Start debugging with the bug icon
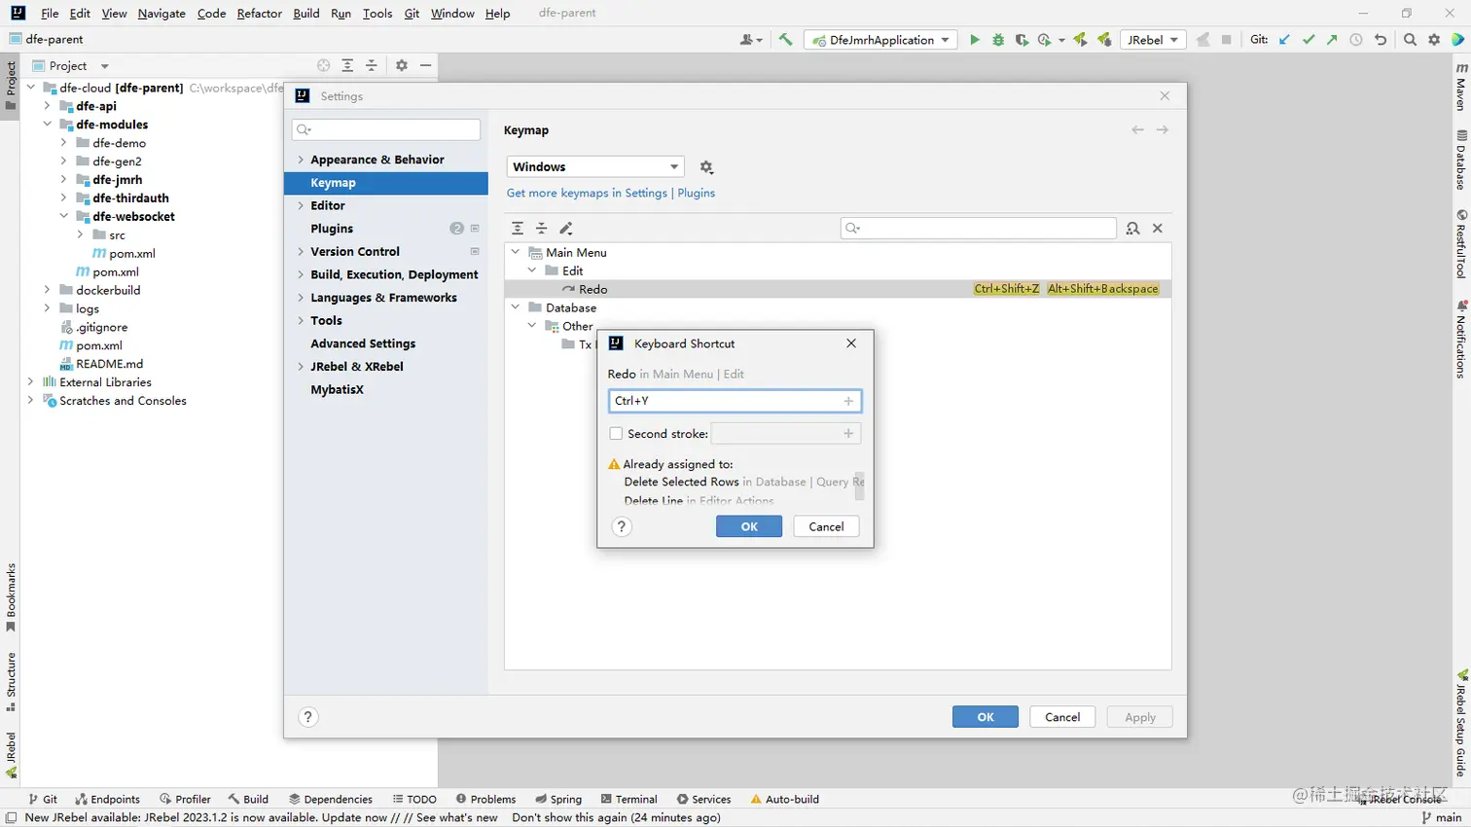This screenshot has height=827, width=1471. 998,40
